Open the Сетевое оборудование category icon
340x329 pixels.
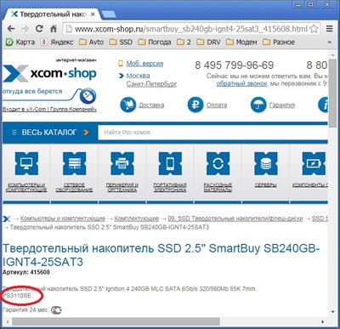[74, 163]
